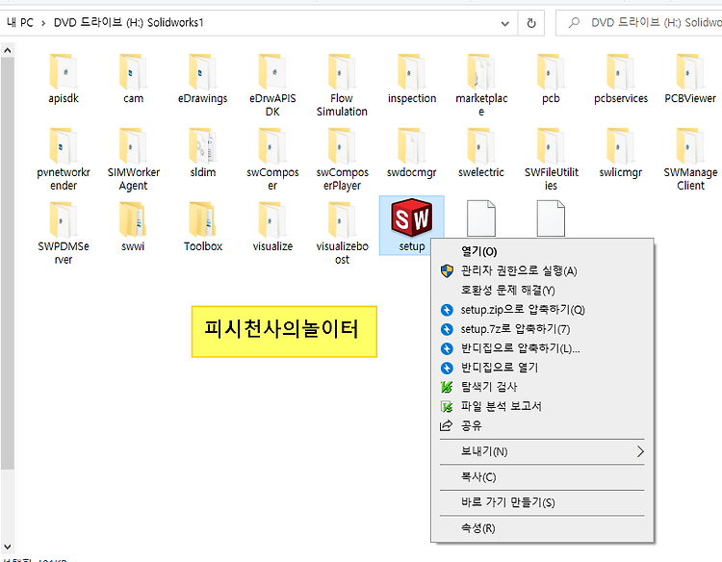Click the scrollbar down arrow
This screenshot has height=562, width=722.
point(8,548)
